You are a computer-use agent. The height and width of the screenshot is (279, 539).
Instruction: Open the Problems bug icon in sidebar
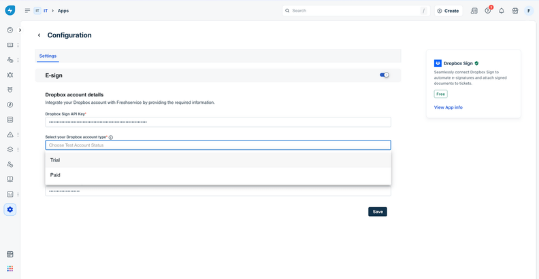pyautogui.click(x=10, y=75)
